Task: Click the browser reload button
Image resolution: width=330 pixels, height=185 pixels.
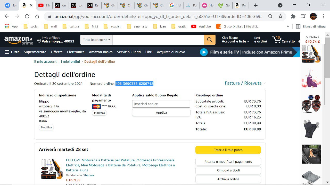Action: [x=27, y=16]
